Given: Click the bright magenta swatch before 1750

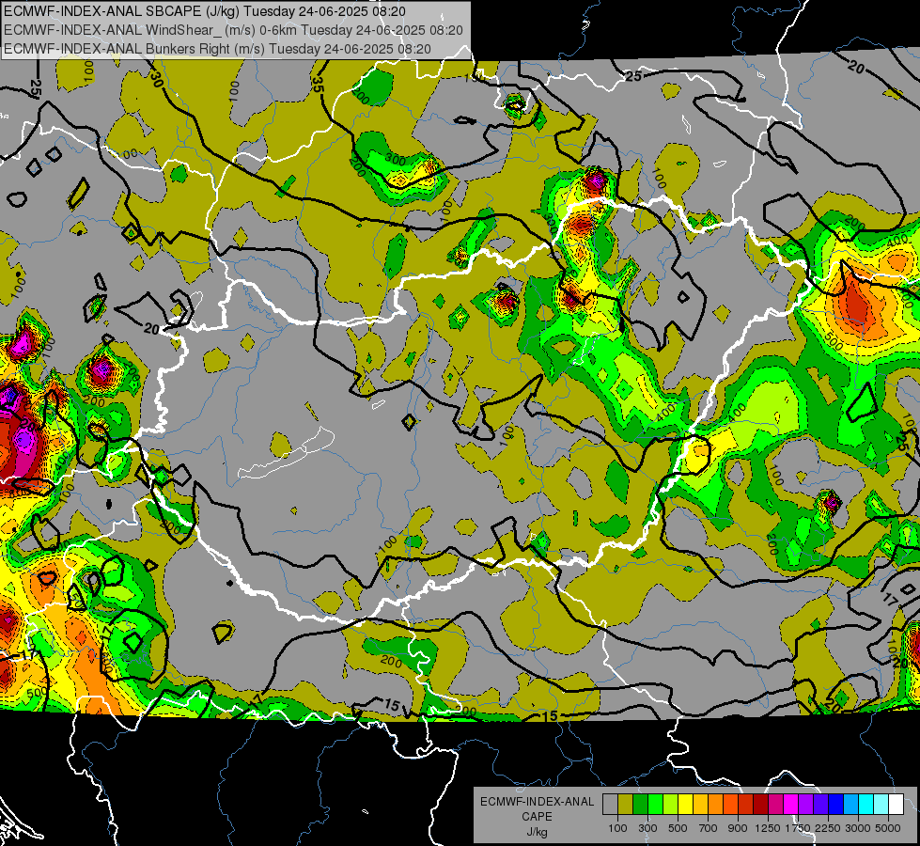Looking at the screenshot, I should point(791,805).
